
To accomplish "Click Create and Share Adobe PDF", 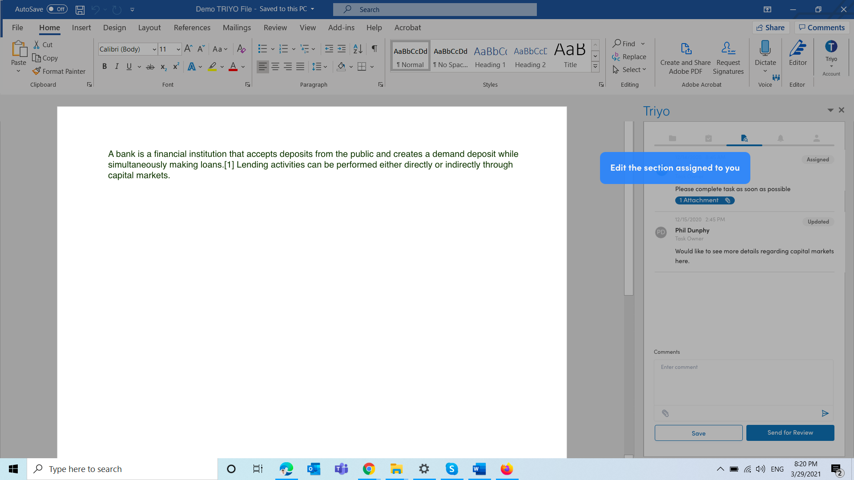I will (685, 58).
